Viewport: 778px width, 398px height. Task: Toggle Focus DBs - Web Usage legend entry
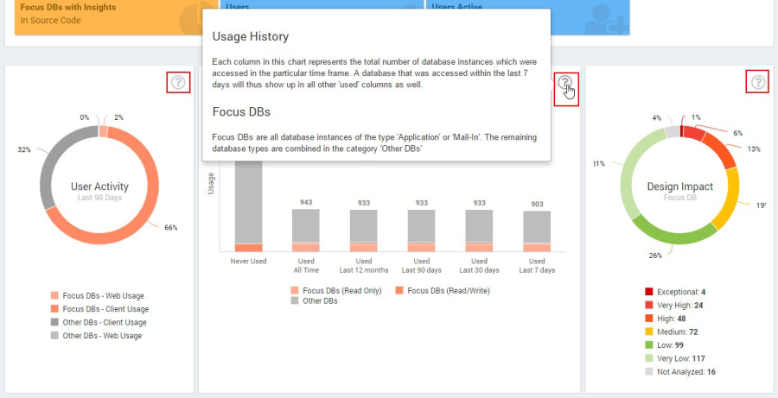(x=97, y=295)
